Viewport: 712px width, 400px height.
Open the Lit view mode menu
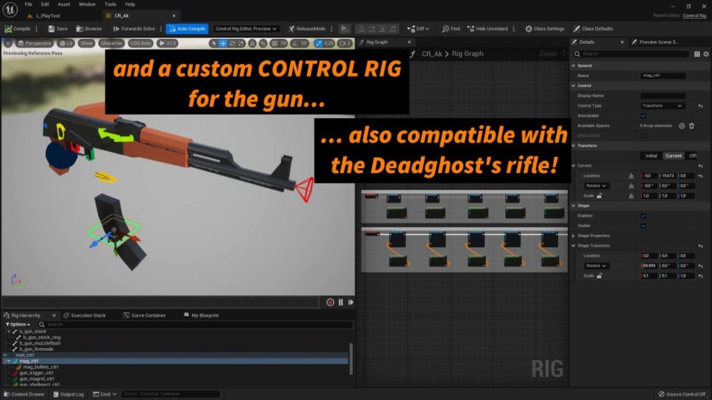66,43
